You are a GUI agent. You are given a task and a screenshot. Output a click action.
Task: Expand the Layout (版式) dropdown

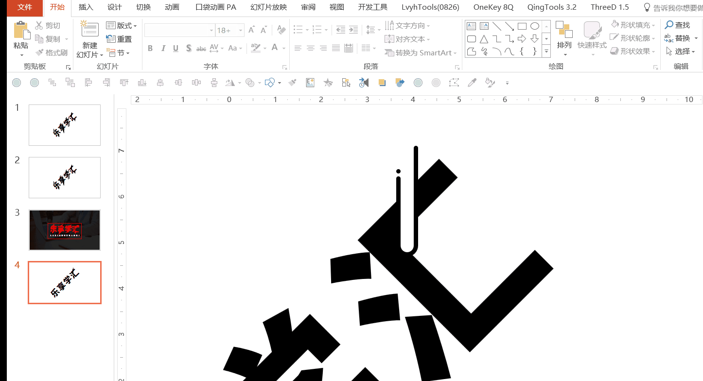point(121,26)
